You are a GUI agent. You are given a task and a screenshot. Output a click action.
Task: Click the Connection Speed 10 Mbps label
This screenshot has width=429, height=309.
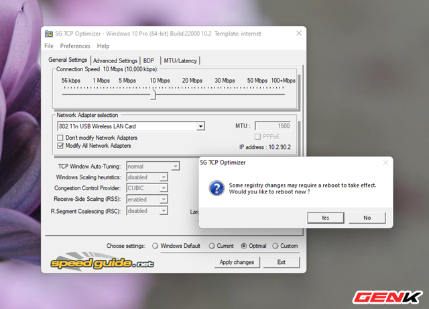click(107, 69)
